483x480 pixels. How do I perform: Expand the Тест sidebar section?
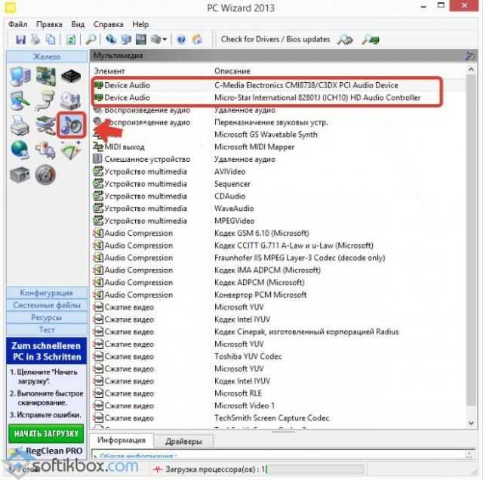47,329
